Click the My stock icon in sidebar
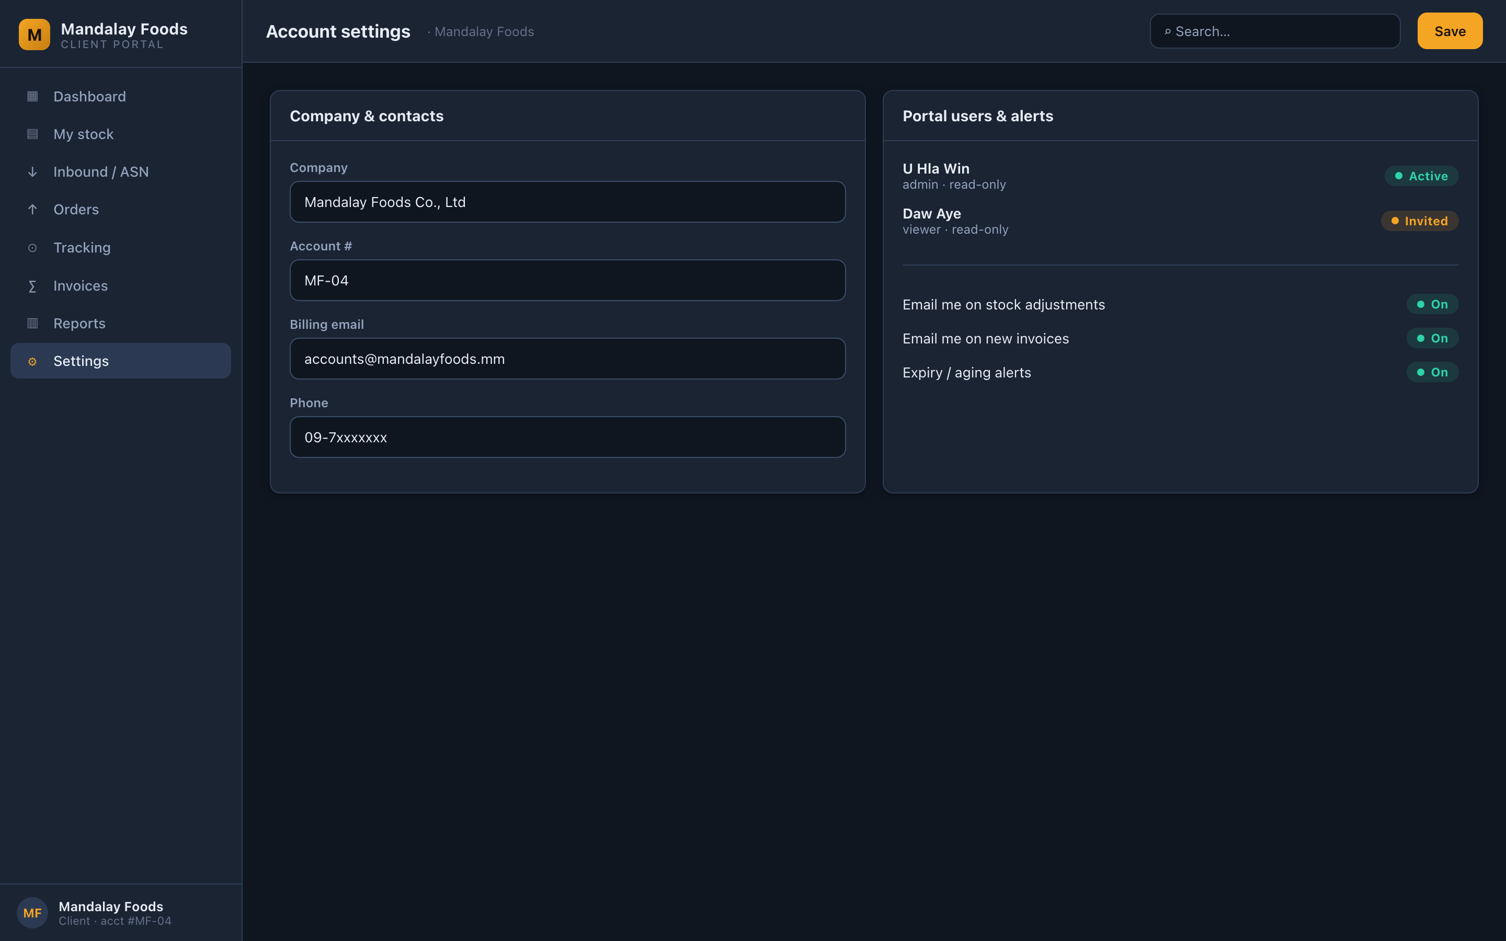The image size is (1506, 941). coord(32,134)
